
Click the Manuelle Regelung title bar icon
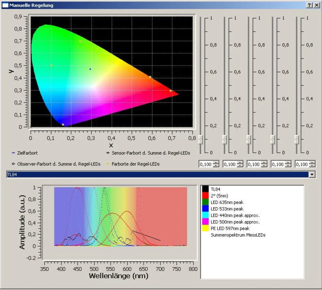(x=5, y=5)
